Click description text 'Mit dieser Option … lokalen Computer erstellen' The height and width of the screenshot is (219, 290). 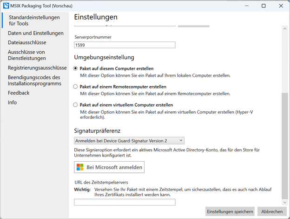pos(155,75)
